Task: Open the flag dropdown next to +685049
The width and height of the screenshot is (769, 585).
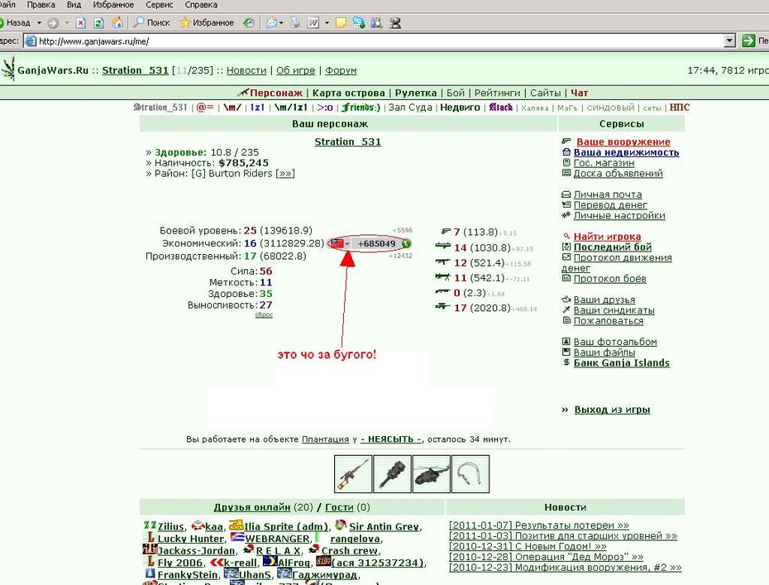Action: [347, 243]
